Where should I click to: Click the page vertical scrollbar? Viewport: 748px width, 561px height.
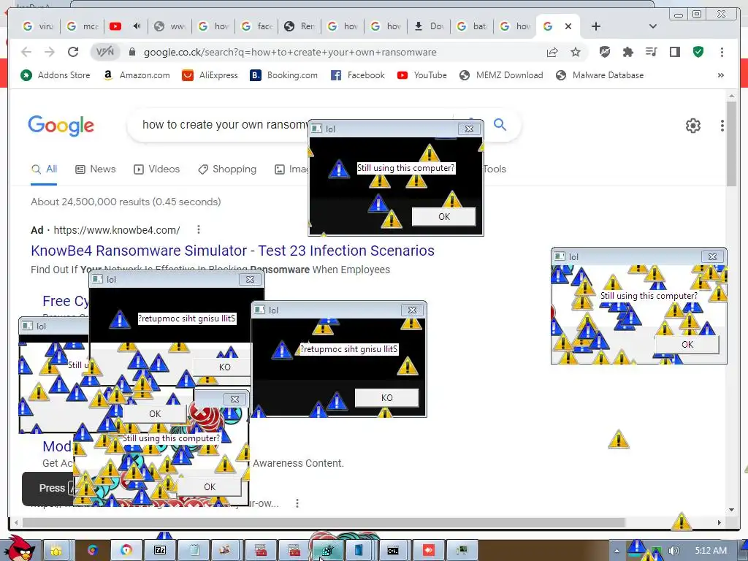[732, 143]
